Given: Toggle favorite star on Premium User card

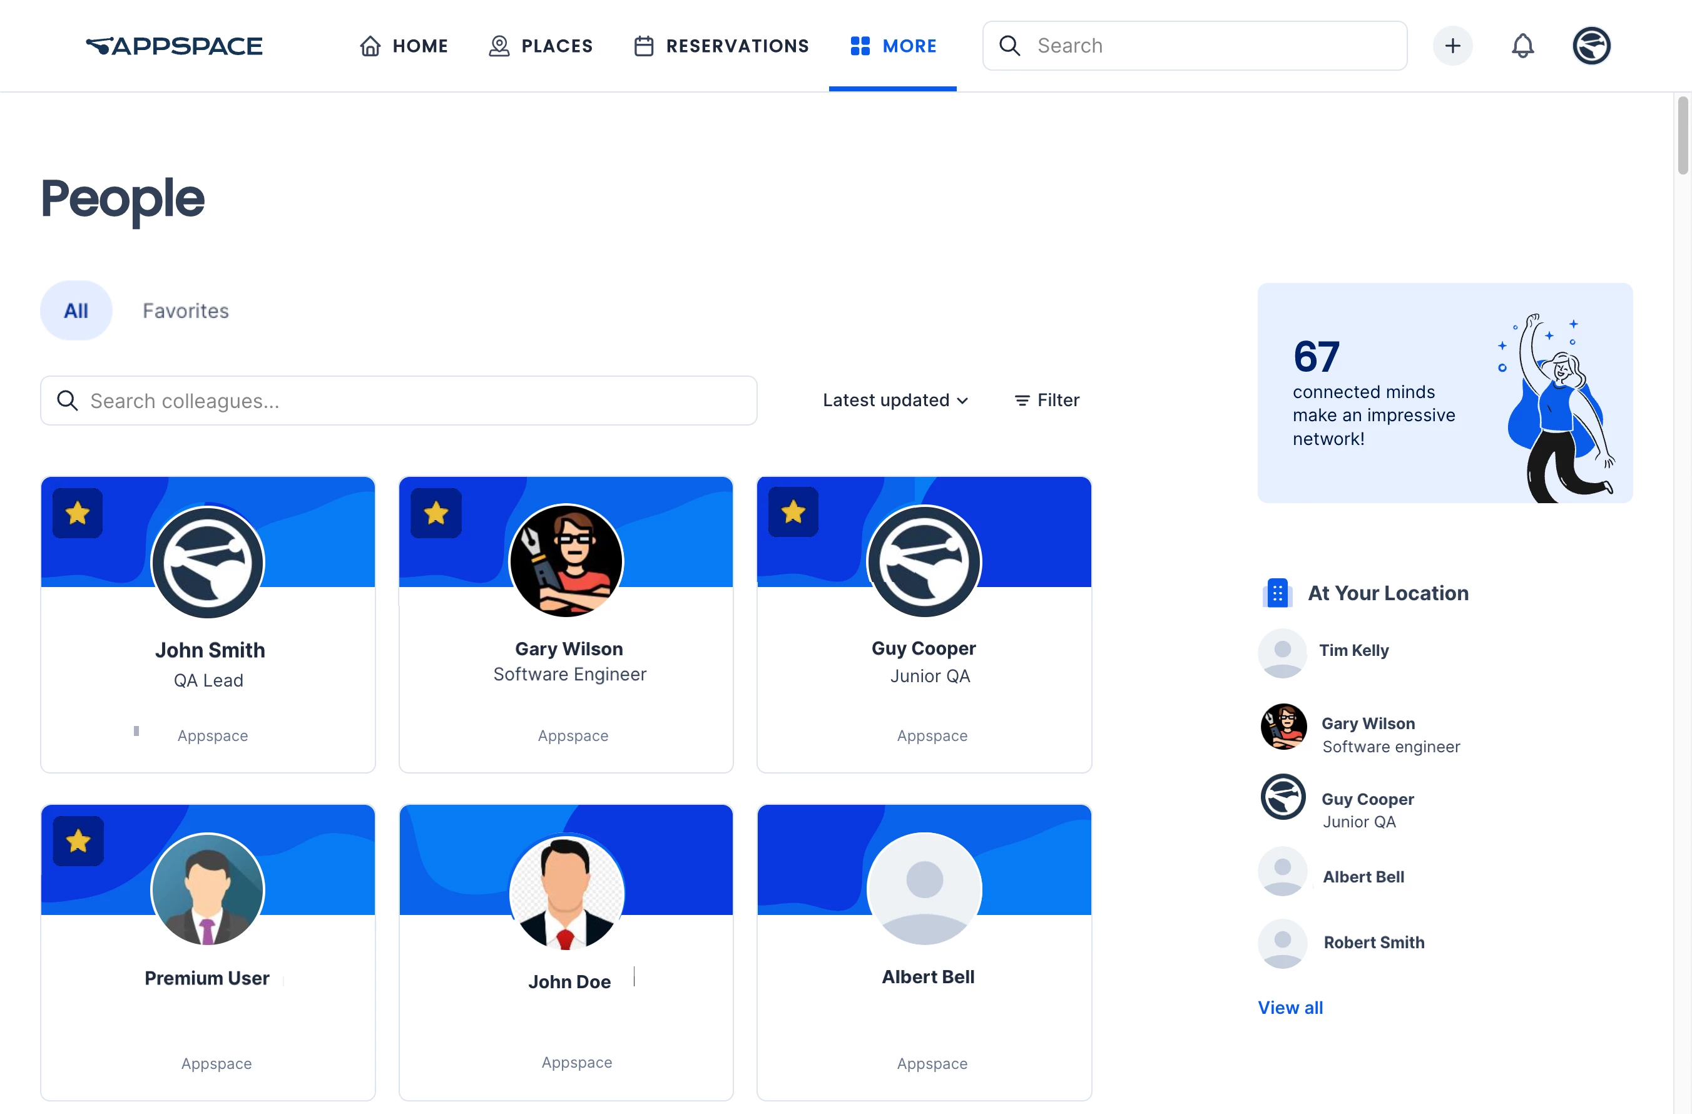Looking at the screenshot, I should click(x=78, y=841).
